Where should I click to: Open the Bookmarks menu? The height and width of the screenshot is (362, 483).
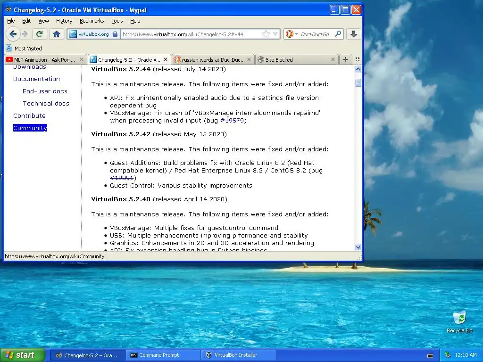pos(92,21)
